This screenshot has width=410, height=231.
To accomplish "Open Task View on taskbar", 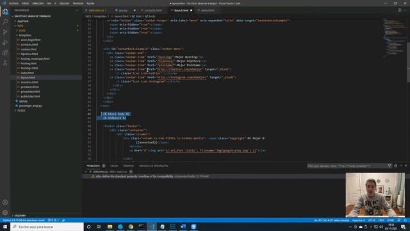I will (99, 227).
